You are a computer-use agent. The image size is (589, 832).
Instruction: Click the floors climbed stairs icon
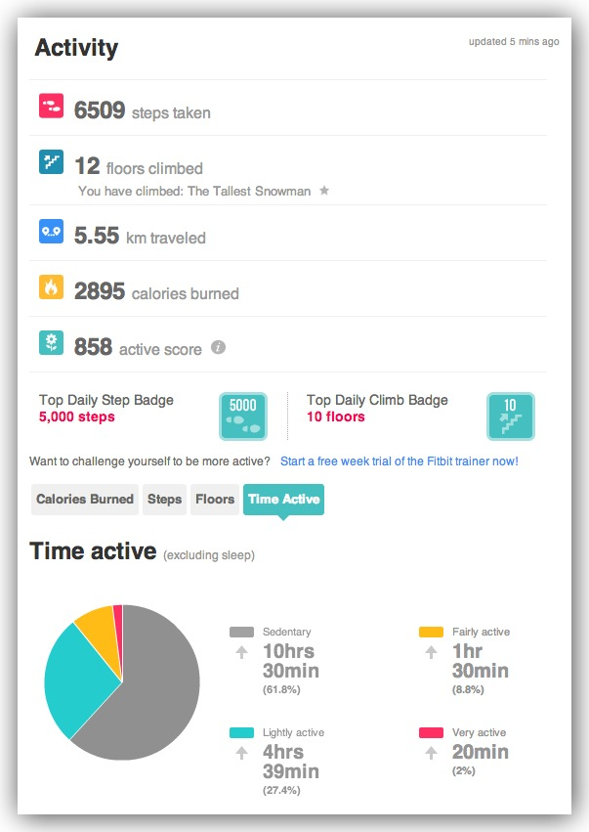(x=51, y=161)
